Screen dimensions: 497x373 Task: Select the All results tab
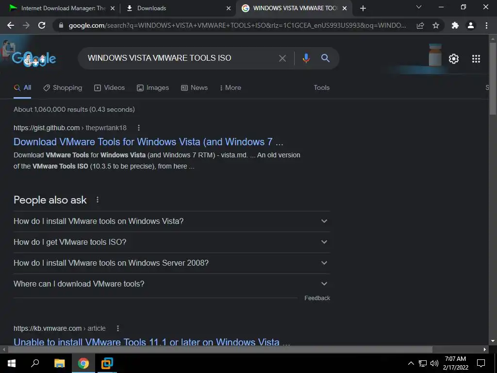(22, 87)
